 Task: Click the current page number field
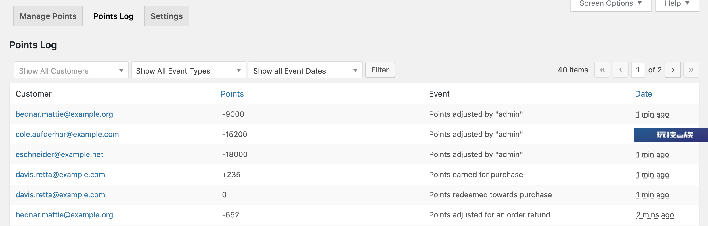click(x=638, y=70)
